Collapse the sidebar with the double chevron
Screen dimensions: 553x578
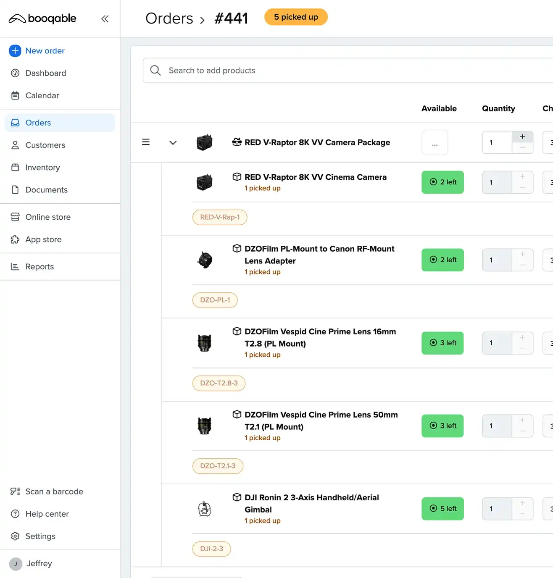tap(105, 18)
